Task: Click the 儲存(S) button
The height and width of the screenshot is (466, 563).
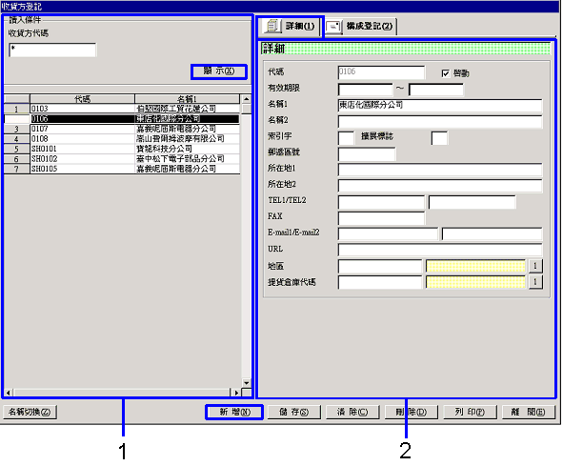Action: (x=293, y=412)
